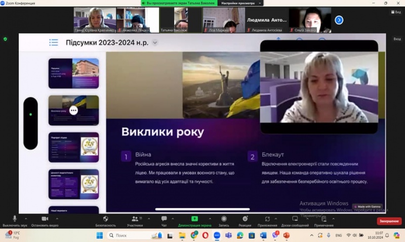
Task: Stop camera with Остановить видео
Action: click(46, 220)
